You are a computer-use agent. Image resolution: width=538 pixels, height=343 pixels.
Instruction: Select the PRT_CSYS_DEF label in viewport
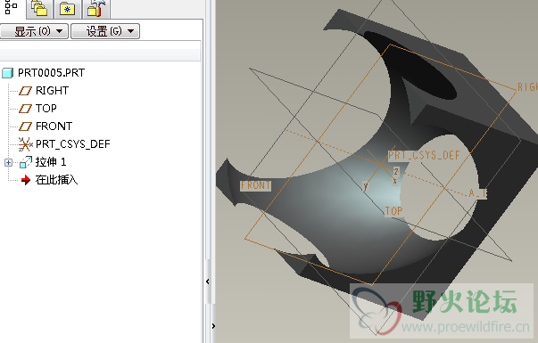(x=424, y=155)
